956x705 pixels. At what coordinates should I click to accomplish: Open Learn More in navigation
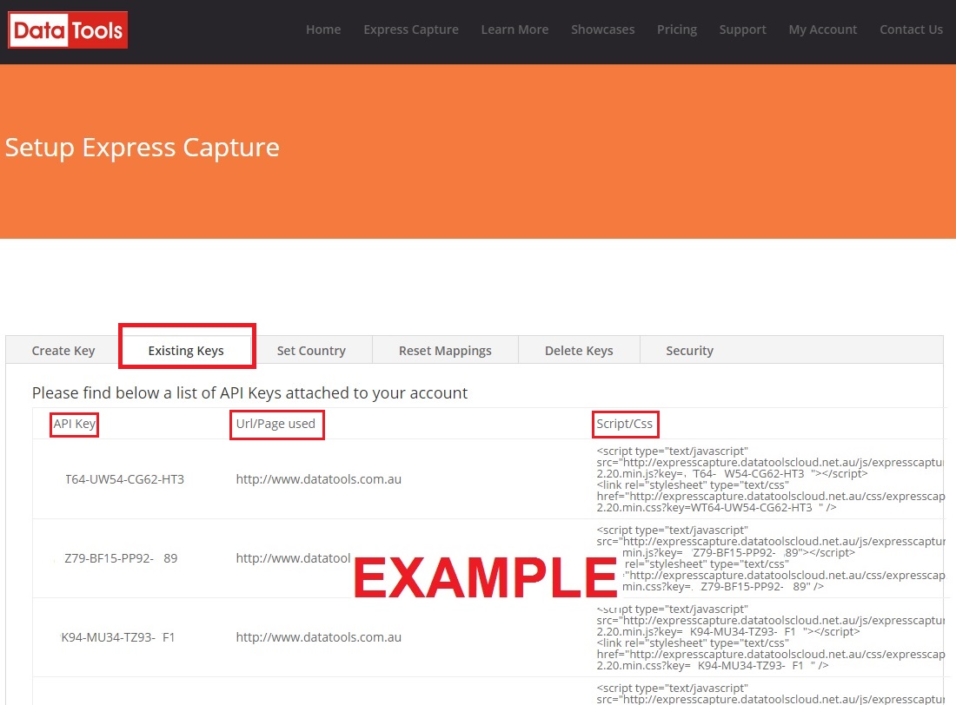point(515,30)
